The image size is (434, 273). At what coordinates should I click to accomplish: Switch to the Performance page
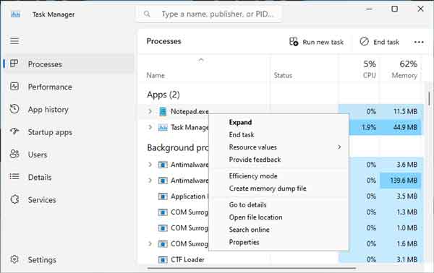point(50,87)
